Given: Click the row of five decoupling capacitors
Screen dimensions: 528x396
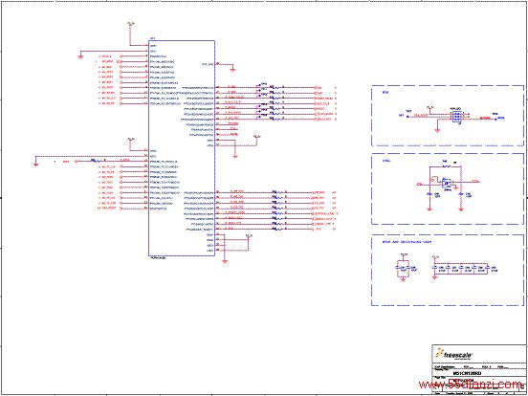Looking at the screenshot, I should tap(460, 269).
